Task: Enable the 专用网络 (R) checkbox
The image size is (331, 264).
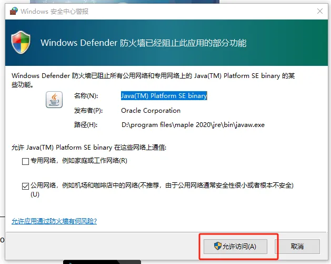Action: coord(25,161)
